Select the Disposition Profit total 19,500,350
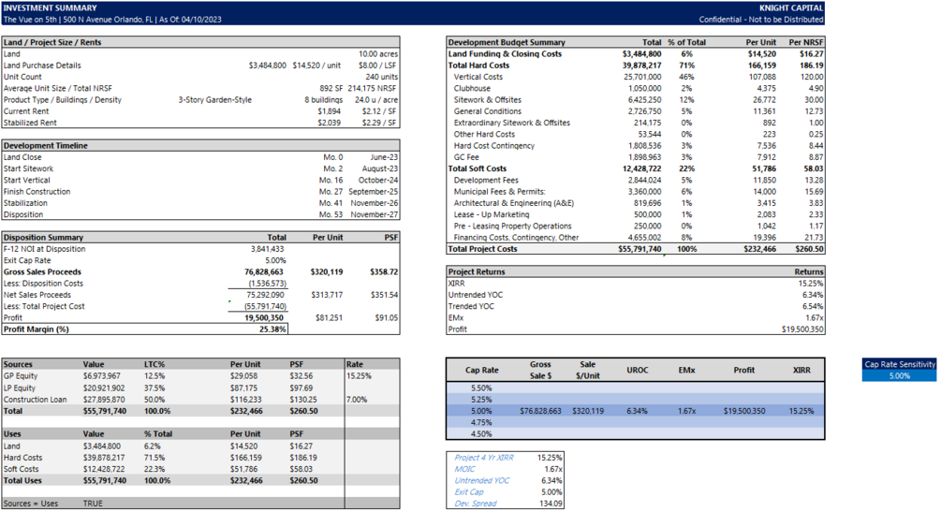Image resolution: width=941 pixels, height=512 pixels. 264,318
